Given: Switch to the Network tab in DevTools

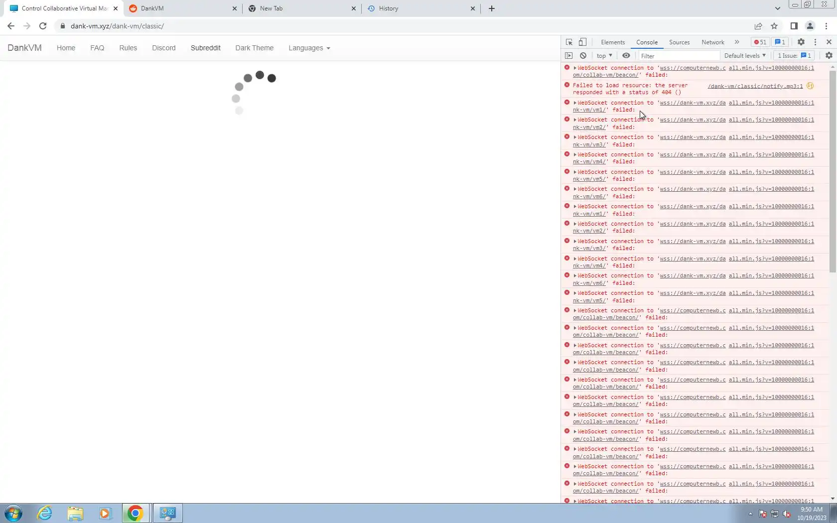Looking at the screenshot, I should [x=712, y=42].
